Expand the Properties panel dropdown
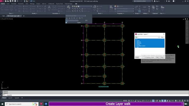The image size is (189, 106). point(120,14)
